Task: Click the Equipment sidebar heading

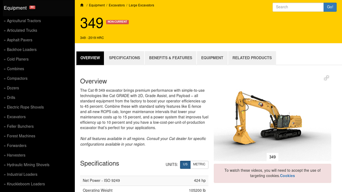Action: pyautogui.click(x=15, y=8)
